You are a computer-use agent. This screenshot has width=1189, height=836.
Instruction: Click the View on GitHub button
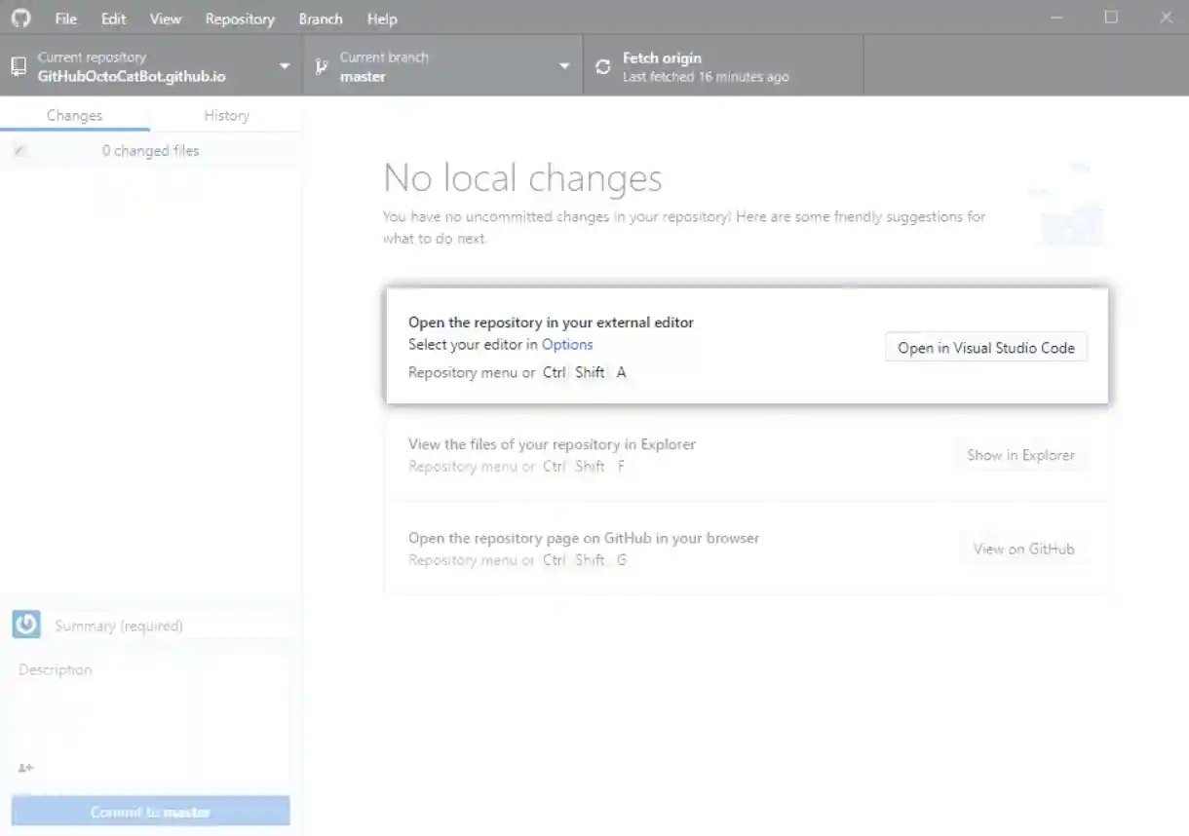pyautogui.click(x=1024, y=549)
